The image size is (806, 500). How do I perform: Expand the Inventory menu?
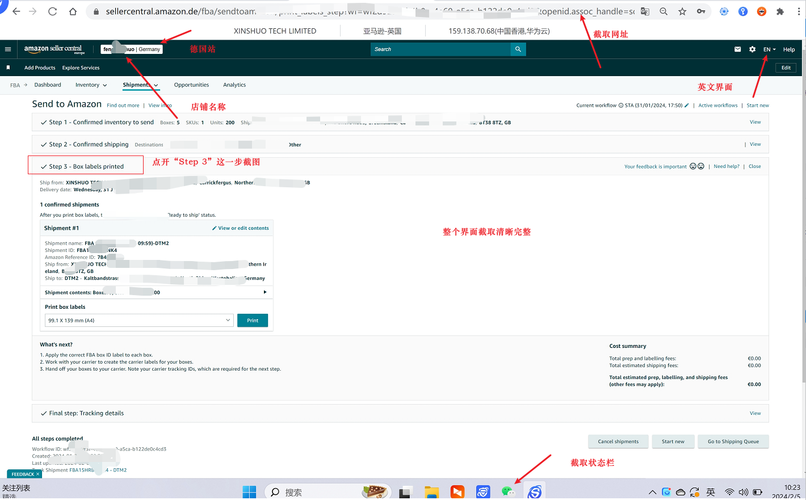(91, 85)
